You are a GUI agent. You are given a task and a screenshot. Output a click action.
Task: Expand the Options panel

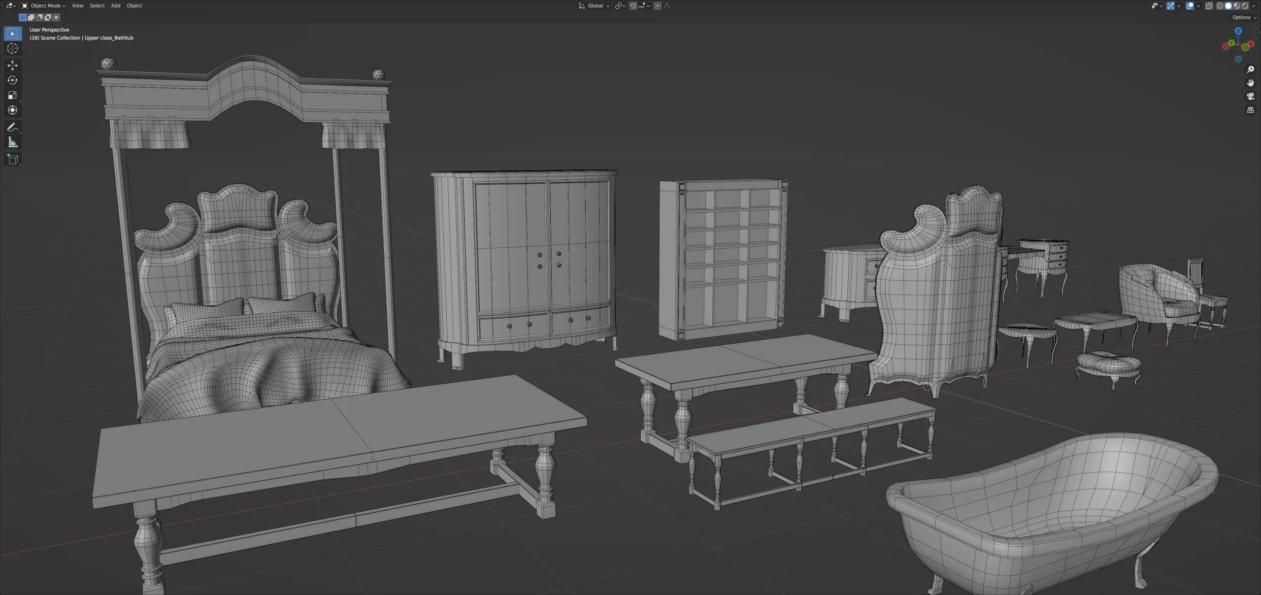click(1244, 17)
